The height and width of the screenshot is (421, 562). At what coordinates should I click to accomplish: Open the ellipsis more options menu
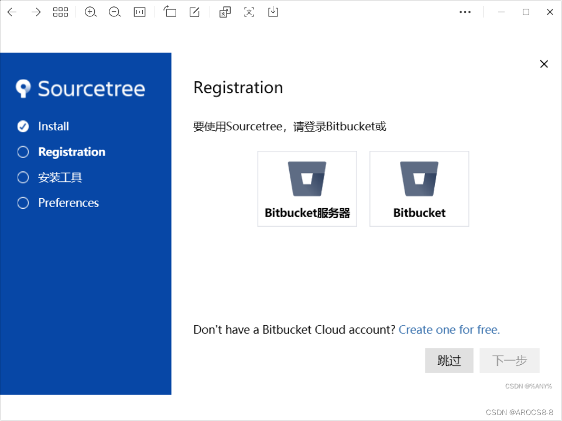point(465,12)
